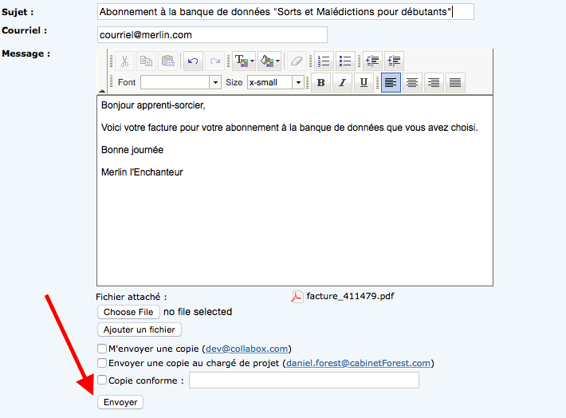The height and width of the screenshot is (418, 566).
Task: Click the Envoyer button
Action: (x=120, y=402)
